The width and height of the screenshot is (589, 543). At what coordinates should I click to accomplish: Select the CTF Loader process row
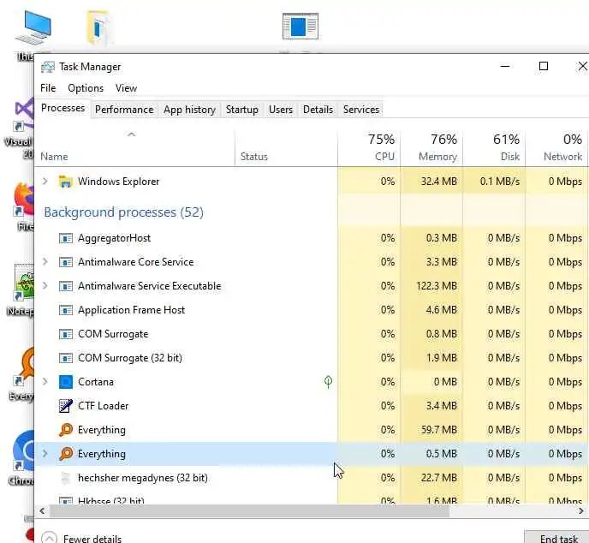312,406
